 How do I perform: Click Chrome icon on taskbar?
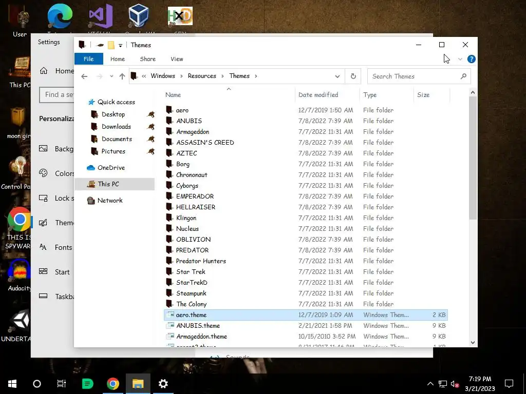point(112,384)
